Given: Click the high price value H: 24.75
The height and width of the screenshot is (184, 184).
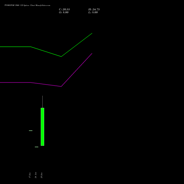Looking at the screenshot, I should (x=94, y=10).
